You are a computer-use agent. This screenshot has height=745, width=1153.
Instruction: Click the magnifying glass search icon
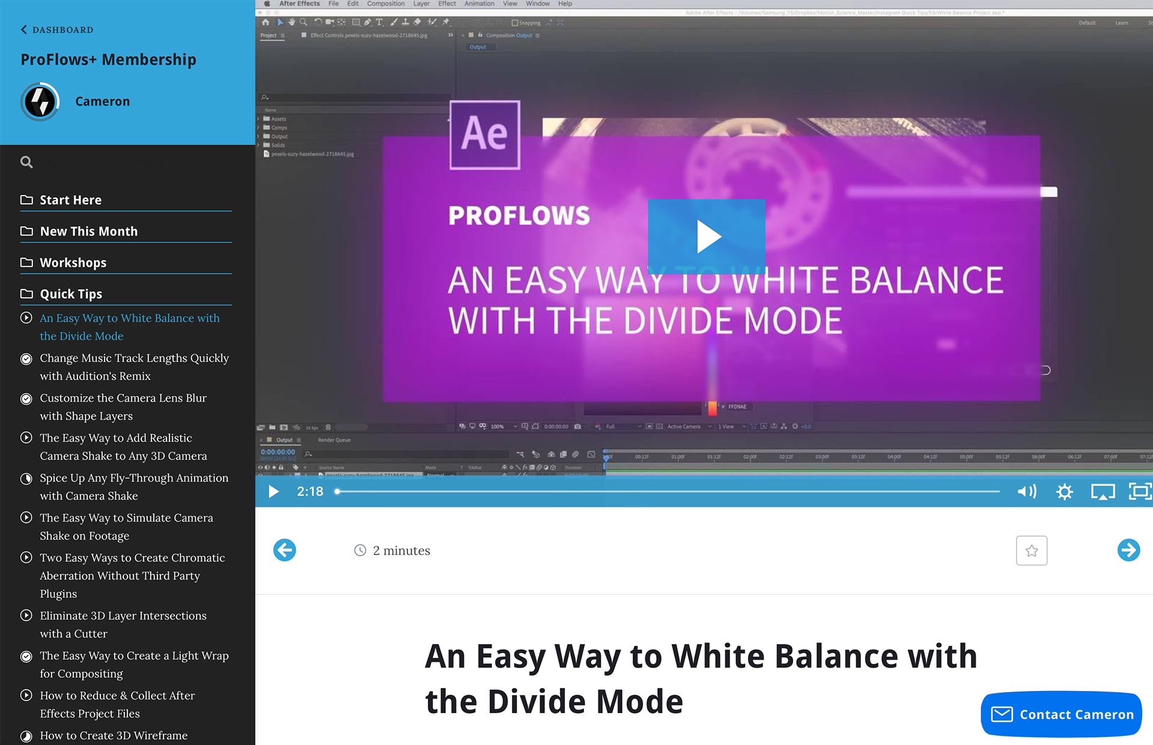pos(26,162)
